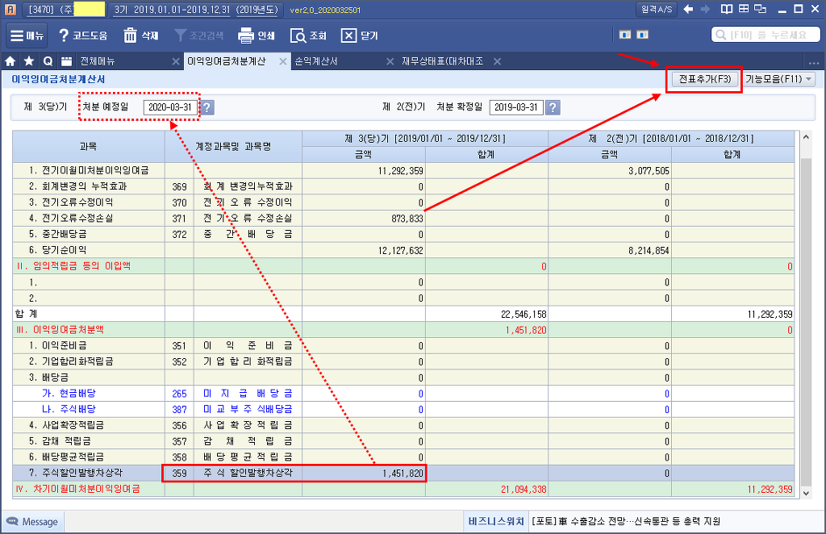826x534 pixels.
Task: Select 나. 주식배당 row label
Action: pyautogui.click(x=69, y=409)
